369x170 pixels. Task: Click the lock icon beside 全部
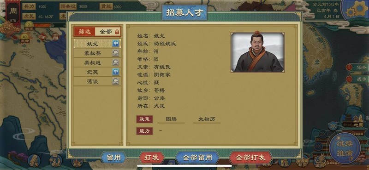(x=117, y=32)
